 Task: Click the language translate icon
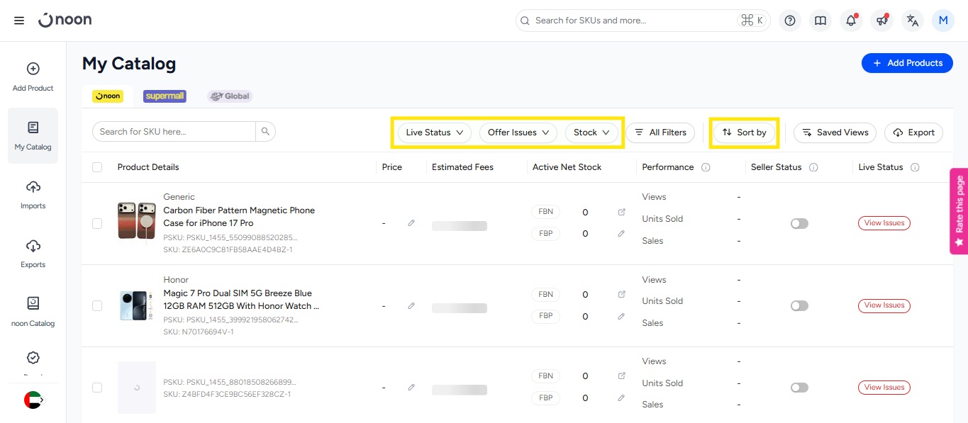(913, 21)
